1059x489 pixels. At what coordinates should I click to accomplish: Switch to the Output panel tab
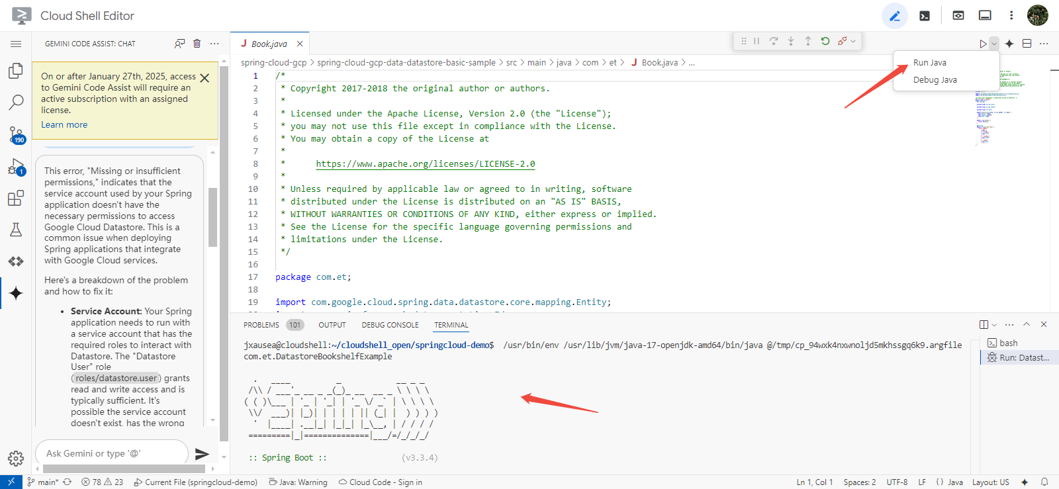[x=332, y=325]
